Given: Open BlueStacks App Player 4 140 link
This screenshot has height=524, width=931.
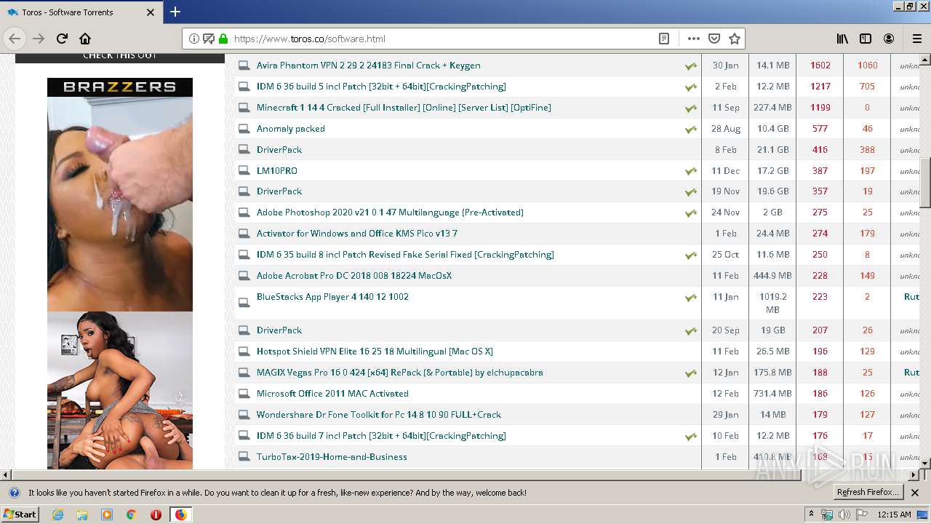Looking at the screenshot, I should (332, 297).
